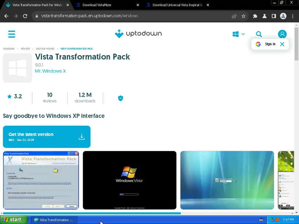Click the DESKTOP THEMES breadcrumb
299x224 pixels.
point(45,49)
